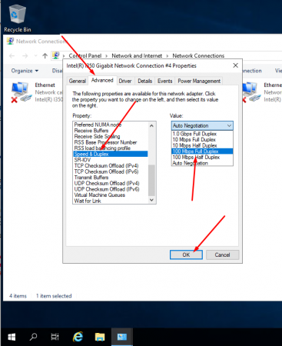This screenshot has width=282, height=346.
Task: Select Speed & Duplex property
Action: click(x=111, y=154)
